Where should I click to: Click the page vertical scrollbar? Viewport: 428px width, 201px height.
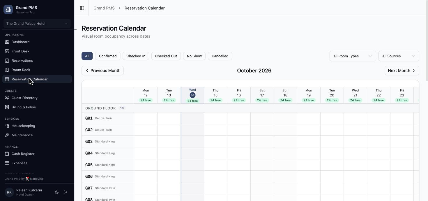[x=427, y=41]
